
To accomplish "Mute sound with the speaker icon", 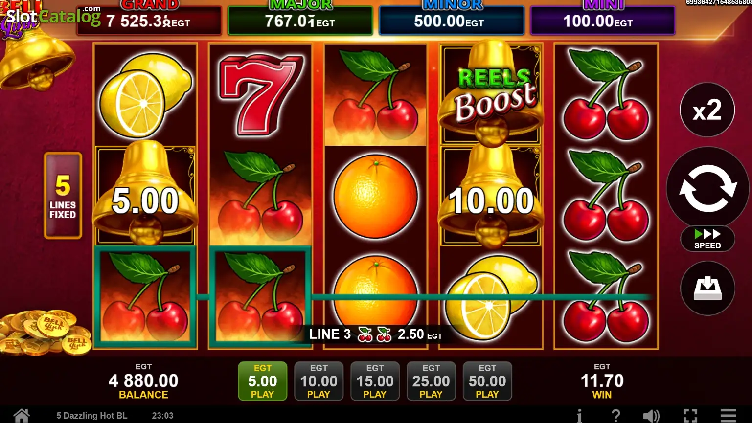I will click(x=651, y=416).
